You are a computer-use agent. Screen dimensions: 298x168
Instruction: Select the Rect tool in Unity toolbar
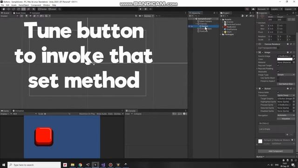pos(23,9)
